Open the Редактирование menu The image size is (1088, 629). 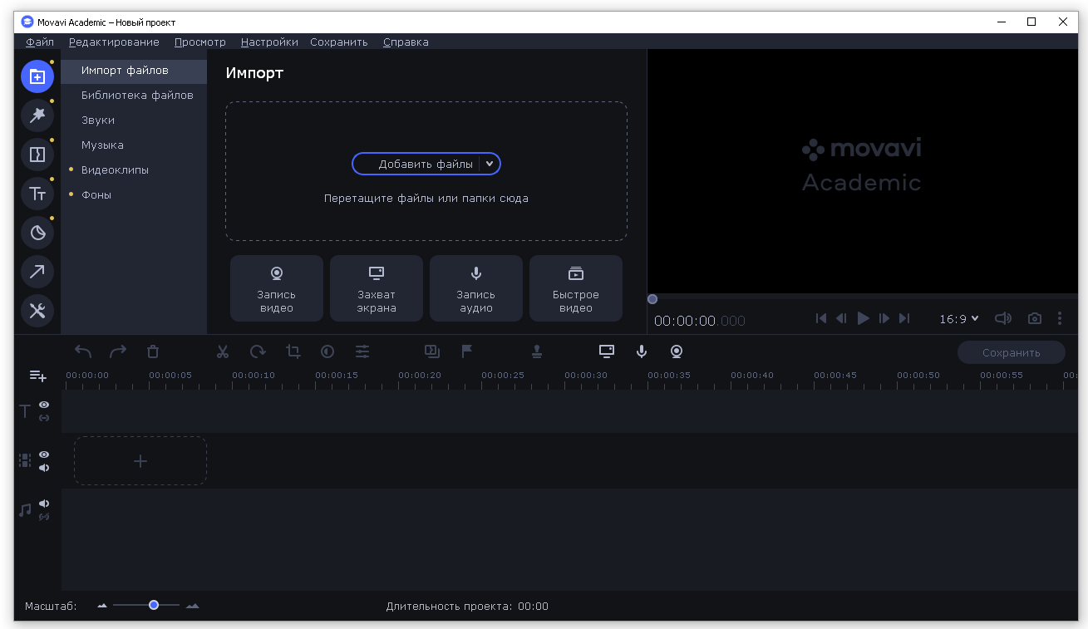point(114,42)
